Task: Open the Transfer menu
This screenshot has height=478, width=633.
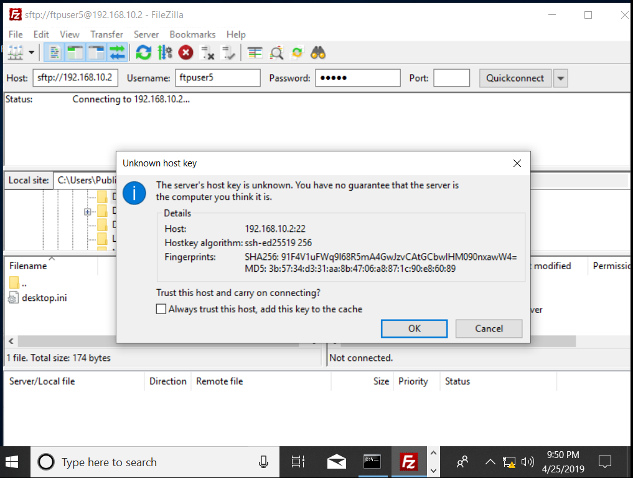Action: [106, 34]
